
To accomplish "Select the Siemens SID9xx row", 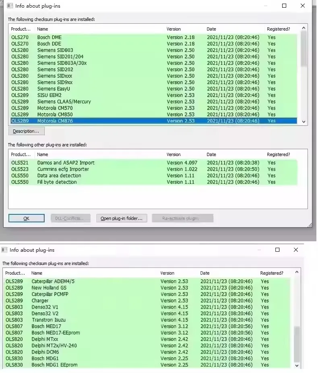I will click(x=154, y=82).
